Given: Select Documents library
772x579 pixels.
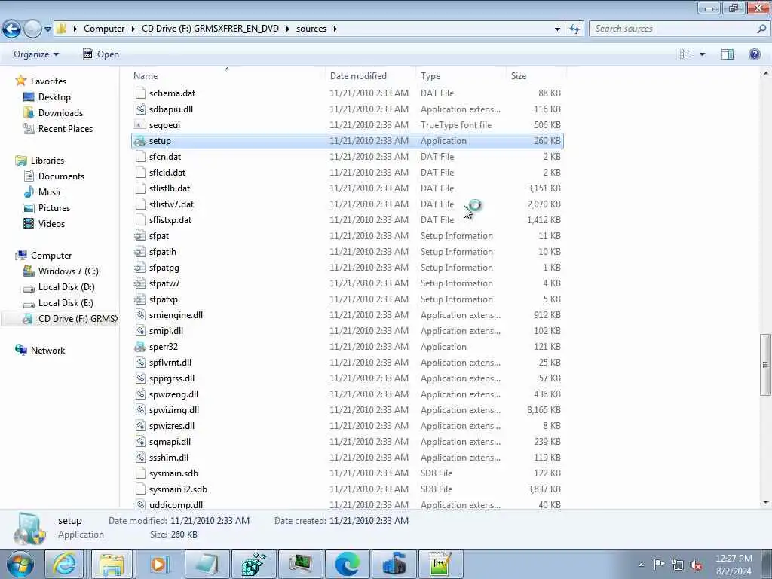Looking at the screenshot, I should coord(61,176).
